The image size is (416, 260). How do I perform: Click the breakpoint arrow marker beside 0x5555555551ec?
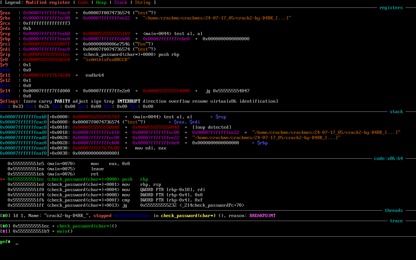[3, 179]
